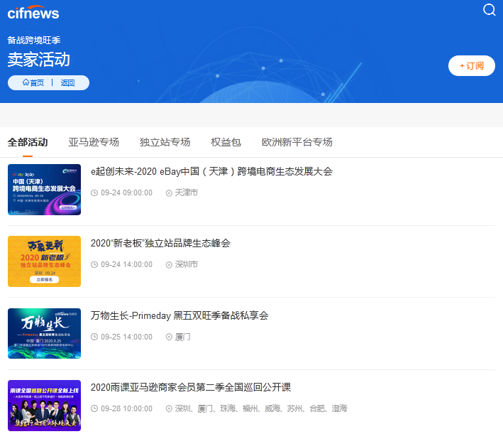Viewport: 503px width, 434px height.
Task: Select the 全部活动 tab
Action: (x=28, y=142)
